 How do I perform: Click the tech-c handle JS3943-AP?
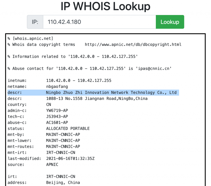(x=57, y=116)
